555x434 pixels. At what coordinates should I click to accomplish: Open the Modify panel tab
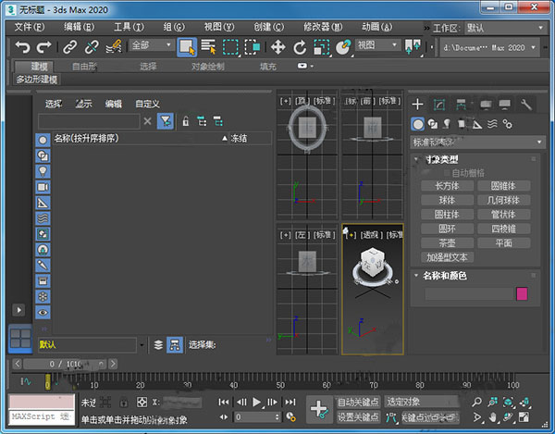(x=439, y=105)
